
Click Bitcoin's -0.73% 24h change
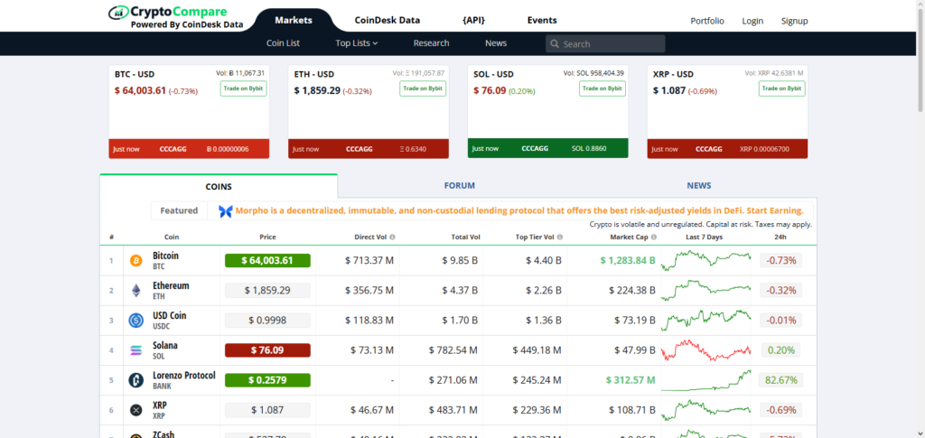[780, 261]
